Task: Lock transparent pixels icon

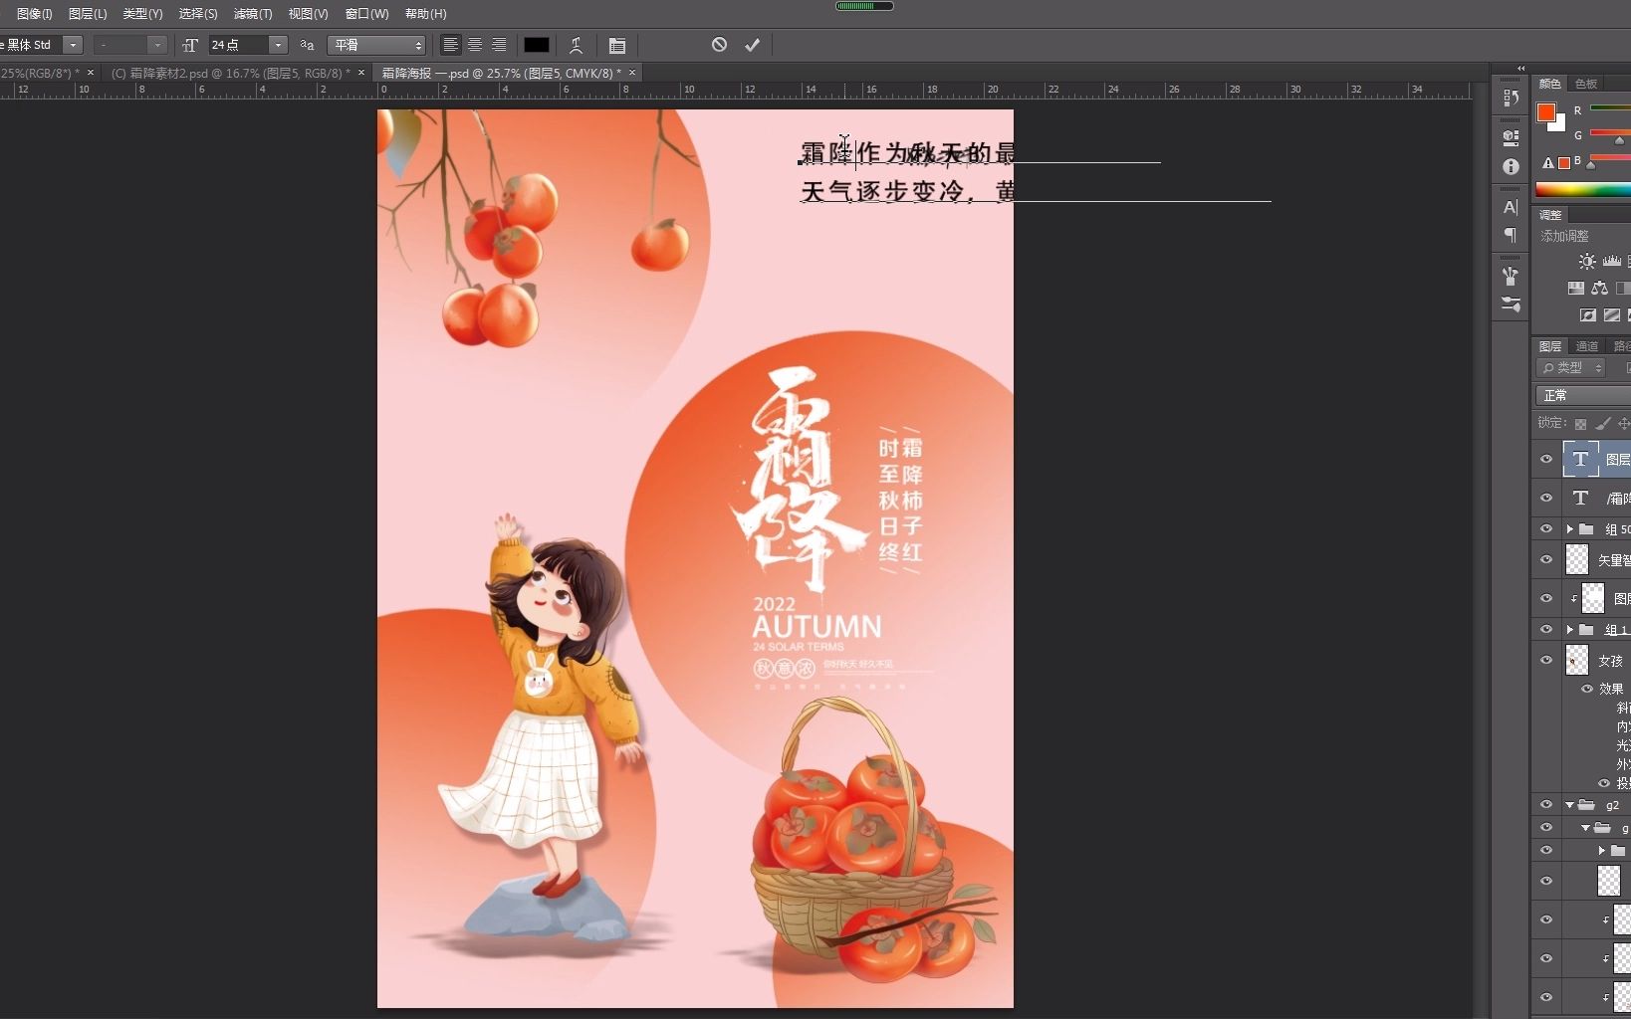Action: pos(1580,424)
